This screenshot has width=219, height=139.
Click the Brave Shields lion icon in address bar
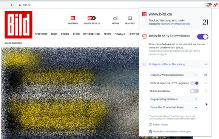pos(208,5)
